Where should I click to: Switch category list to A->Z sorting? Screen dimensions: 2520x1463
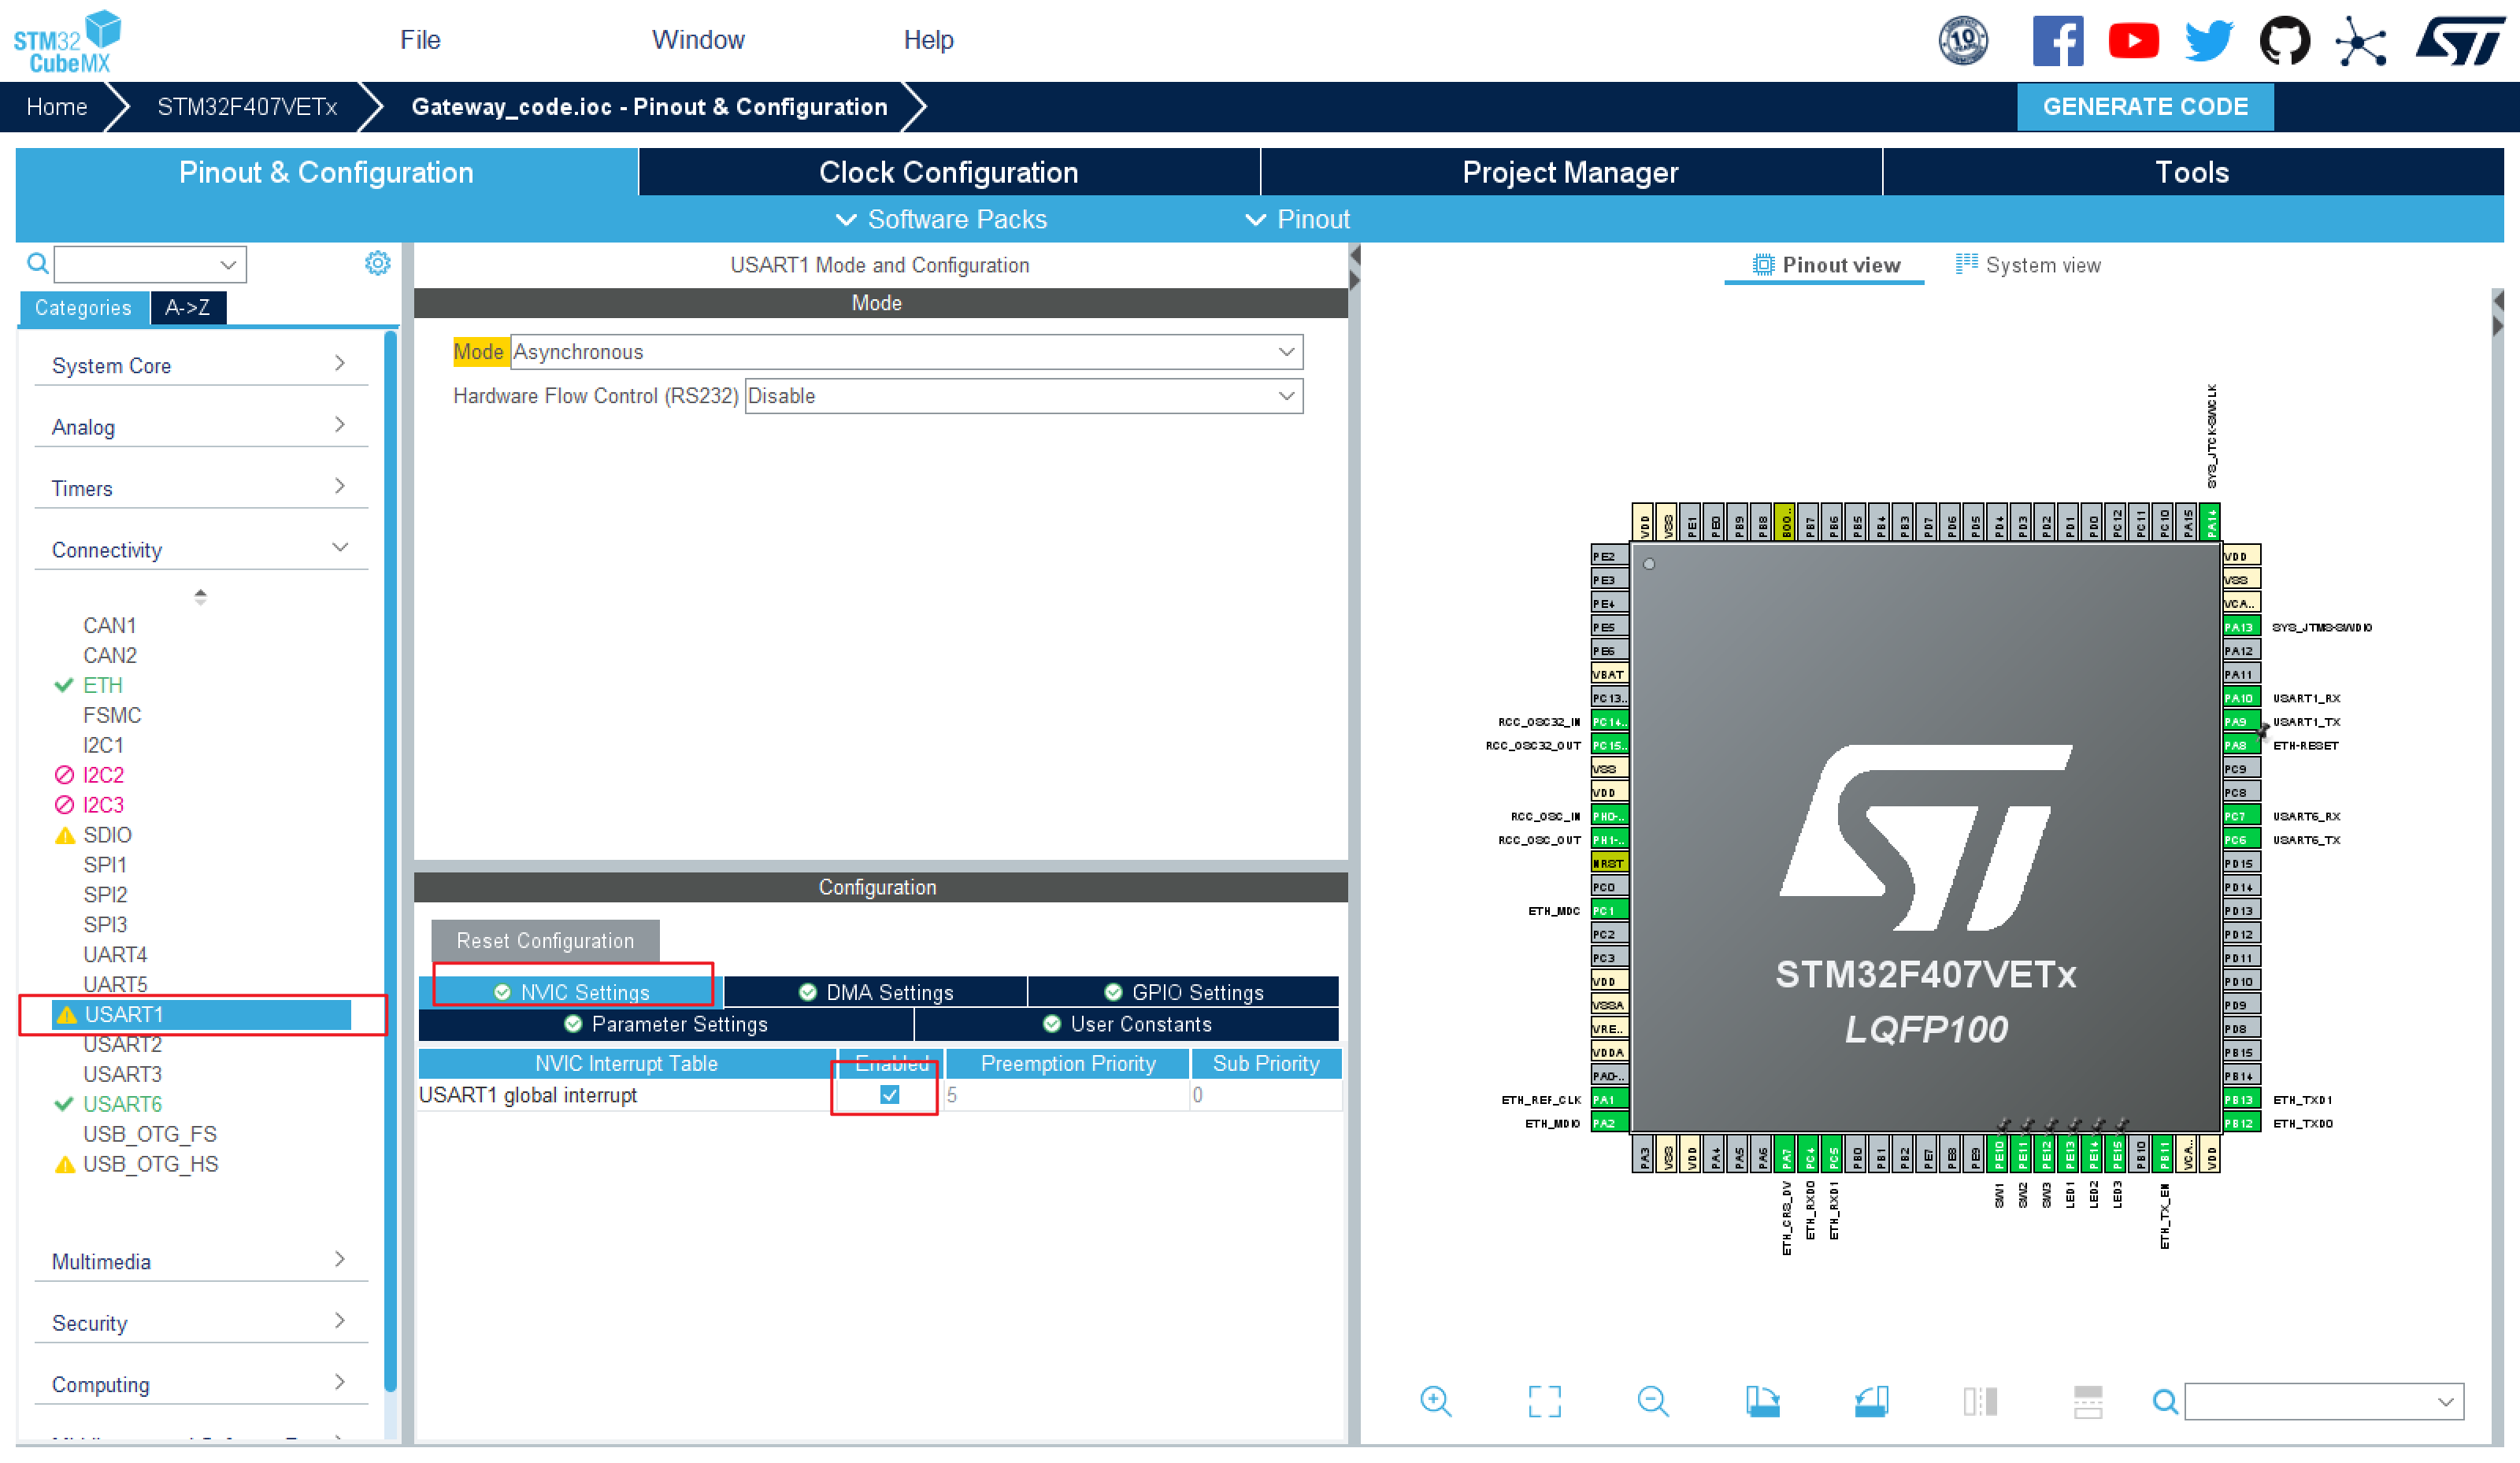point(187,308)
